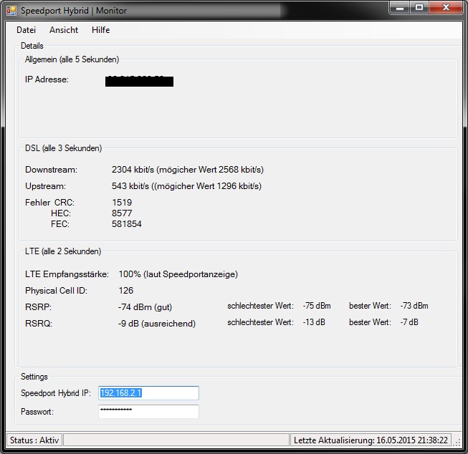This screenshot has width=468, height=454.
Task: Click the RSRQ bester Wert '-7 dB'
Action: [x=409, y=322]
